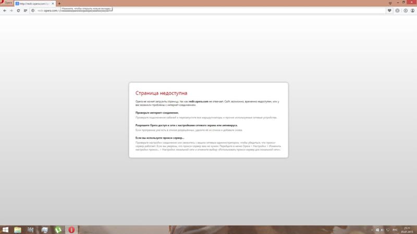Open the third taskbar app icon
Image resolution: width=417 pixels, height=234 pixels.
click(31, 230)
